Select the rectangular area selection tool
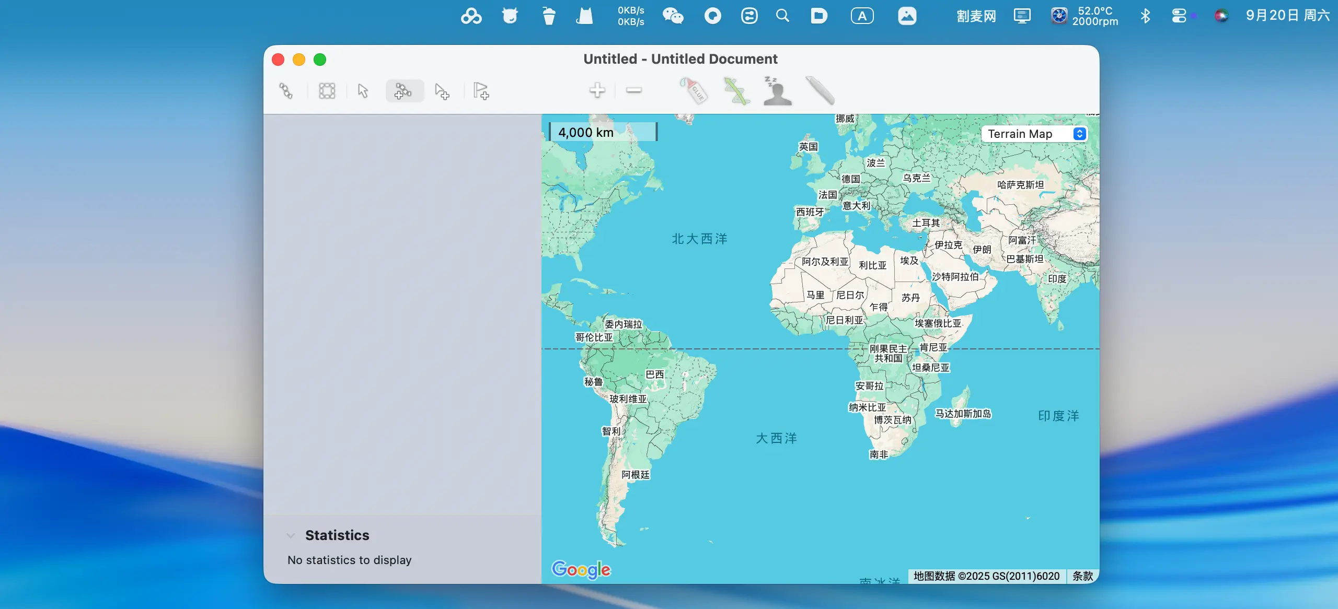The image size is (1338, 609). 327,91
